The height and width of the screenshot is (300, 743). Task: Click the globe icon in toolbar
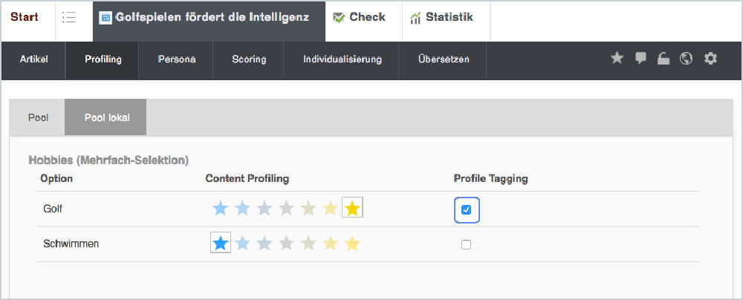click(687, 59)
